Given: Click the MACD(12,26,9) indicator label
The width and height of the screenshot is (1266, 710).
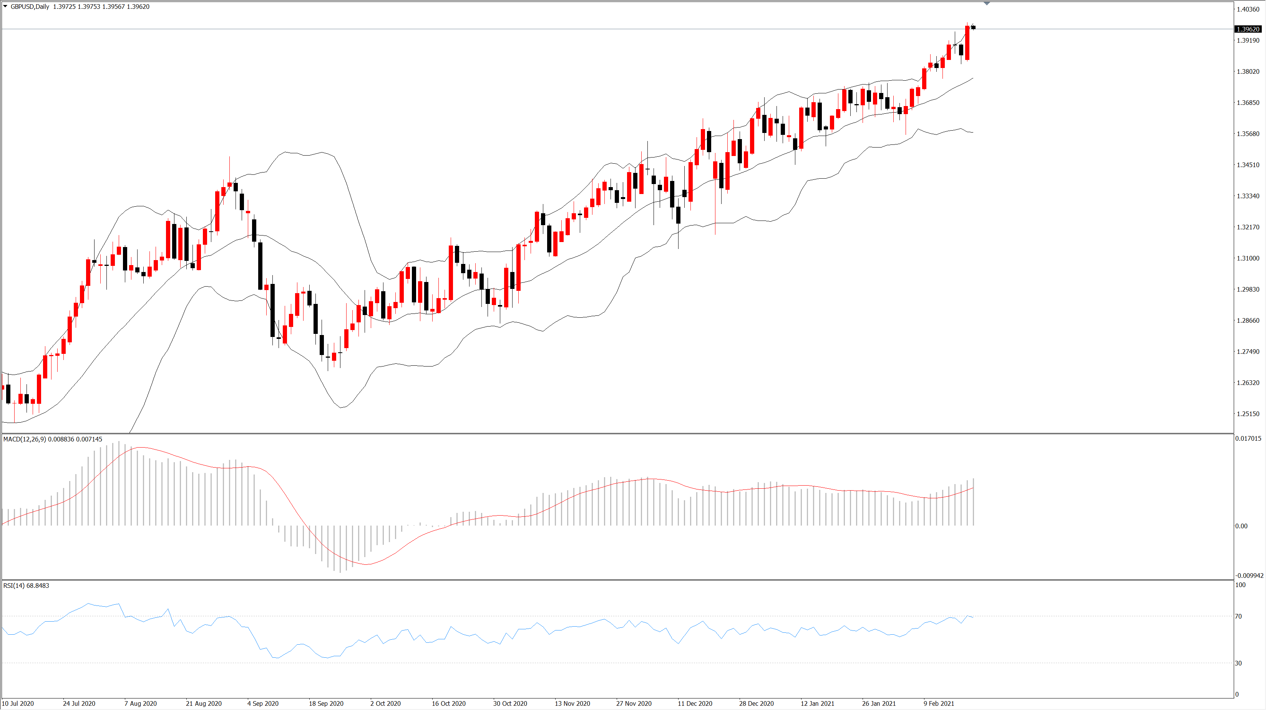Looking at the screenshot, I should pos(53,439).
